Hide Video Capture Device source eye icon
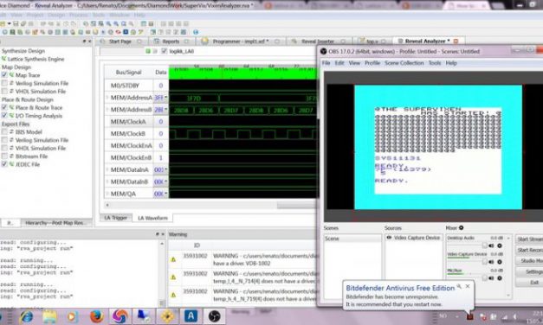Viewport: 543px width, 325px height. pos(389,238)
